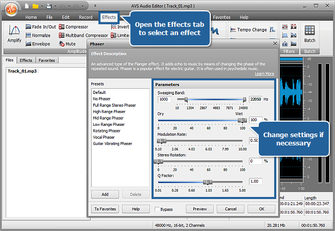
Task: Toggle the Bypass checkbox
Action: 157,209
